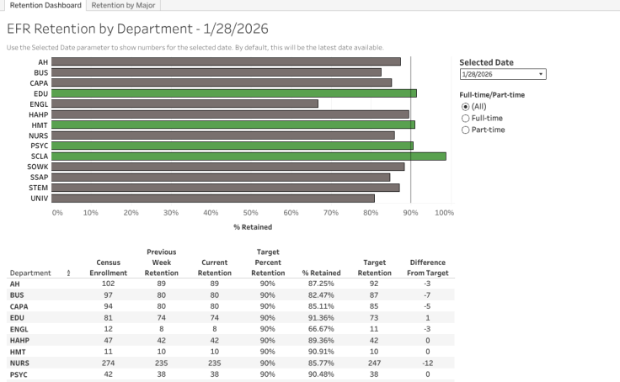Switch to the Retention by Major tab
Image resolution: width=620 pixels, height=382 pixels.
(x=117, y=5)
